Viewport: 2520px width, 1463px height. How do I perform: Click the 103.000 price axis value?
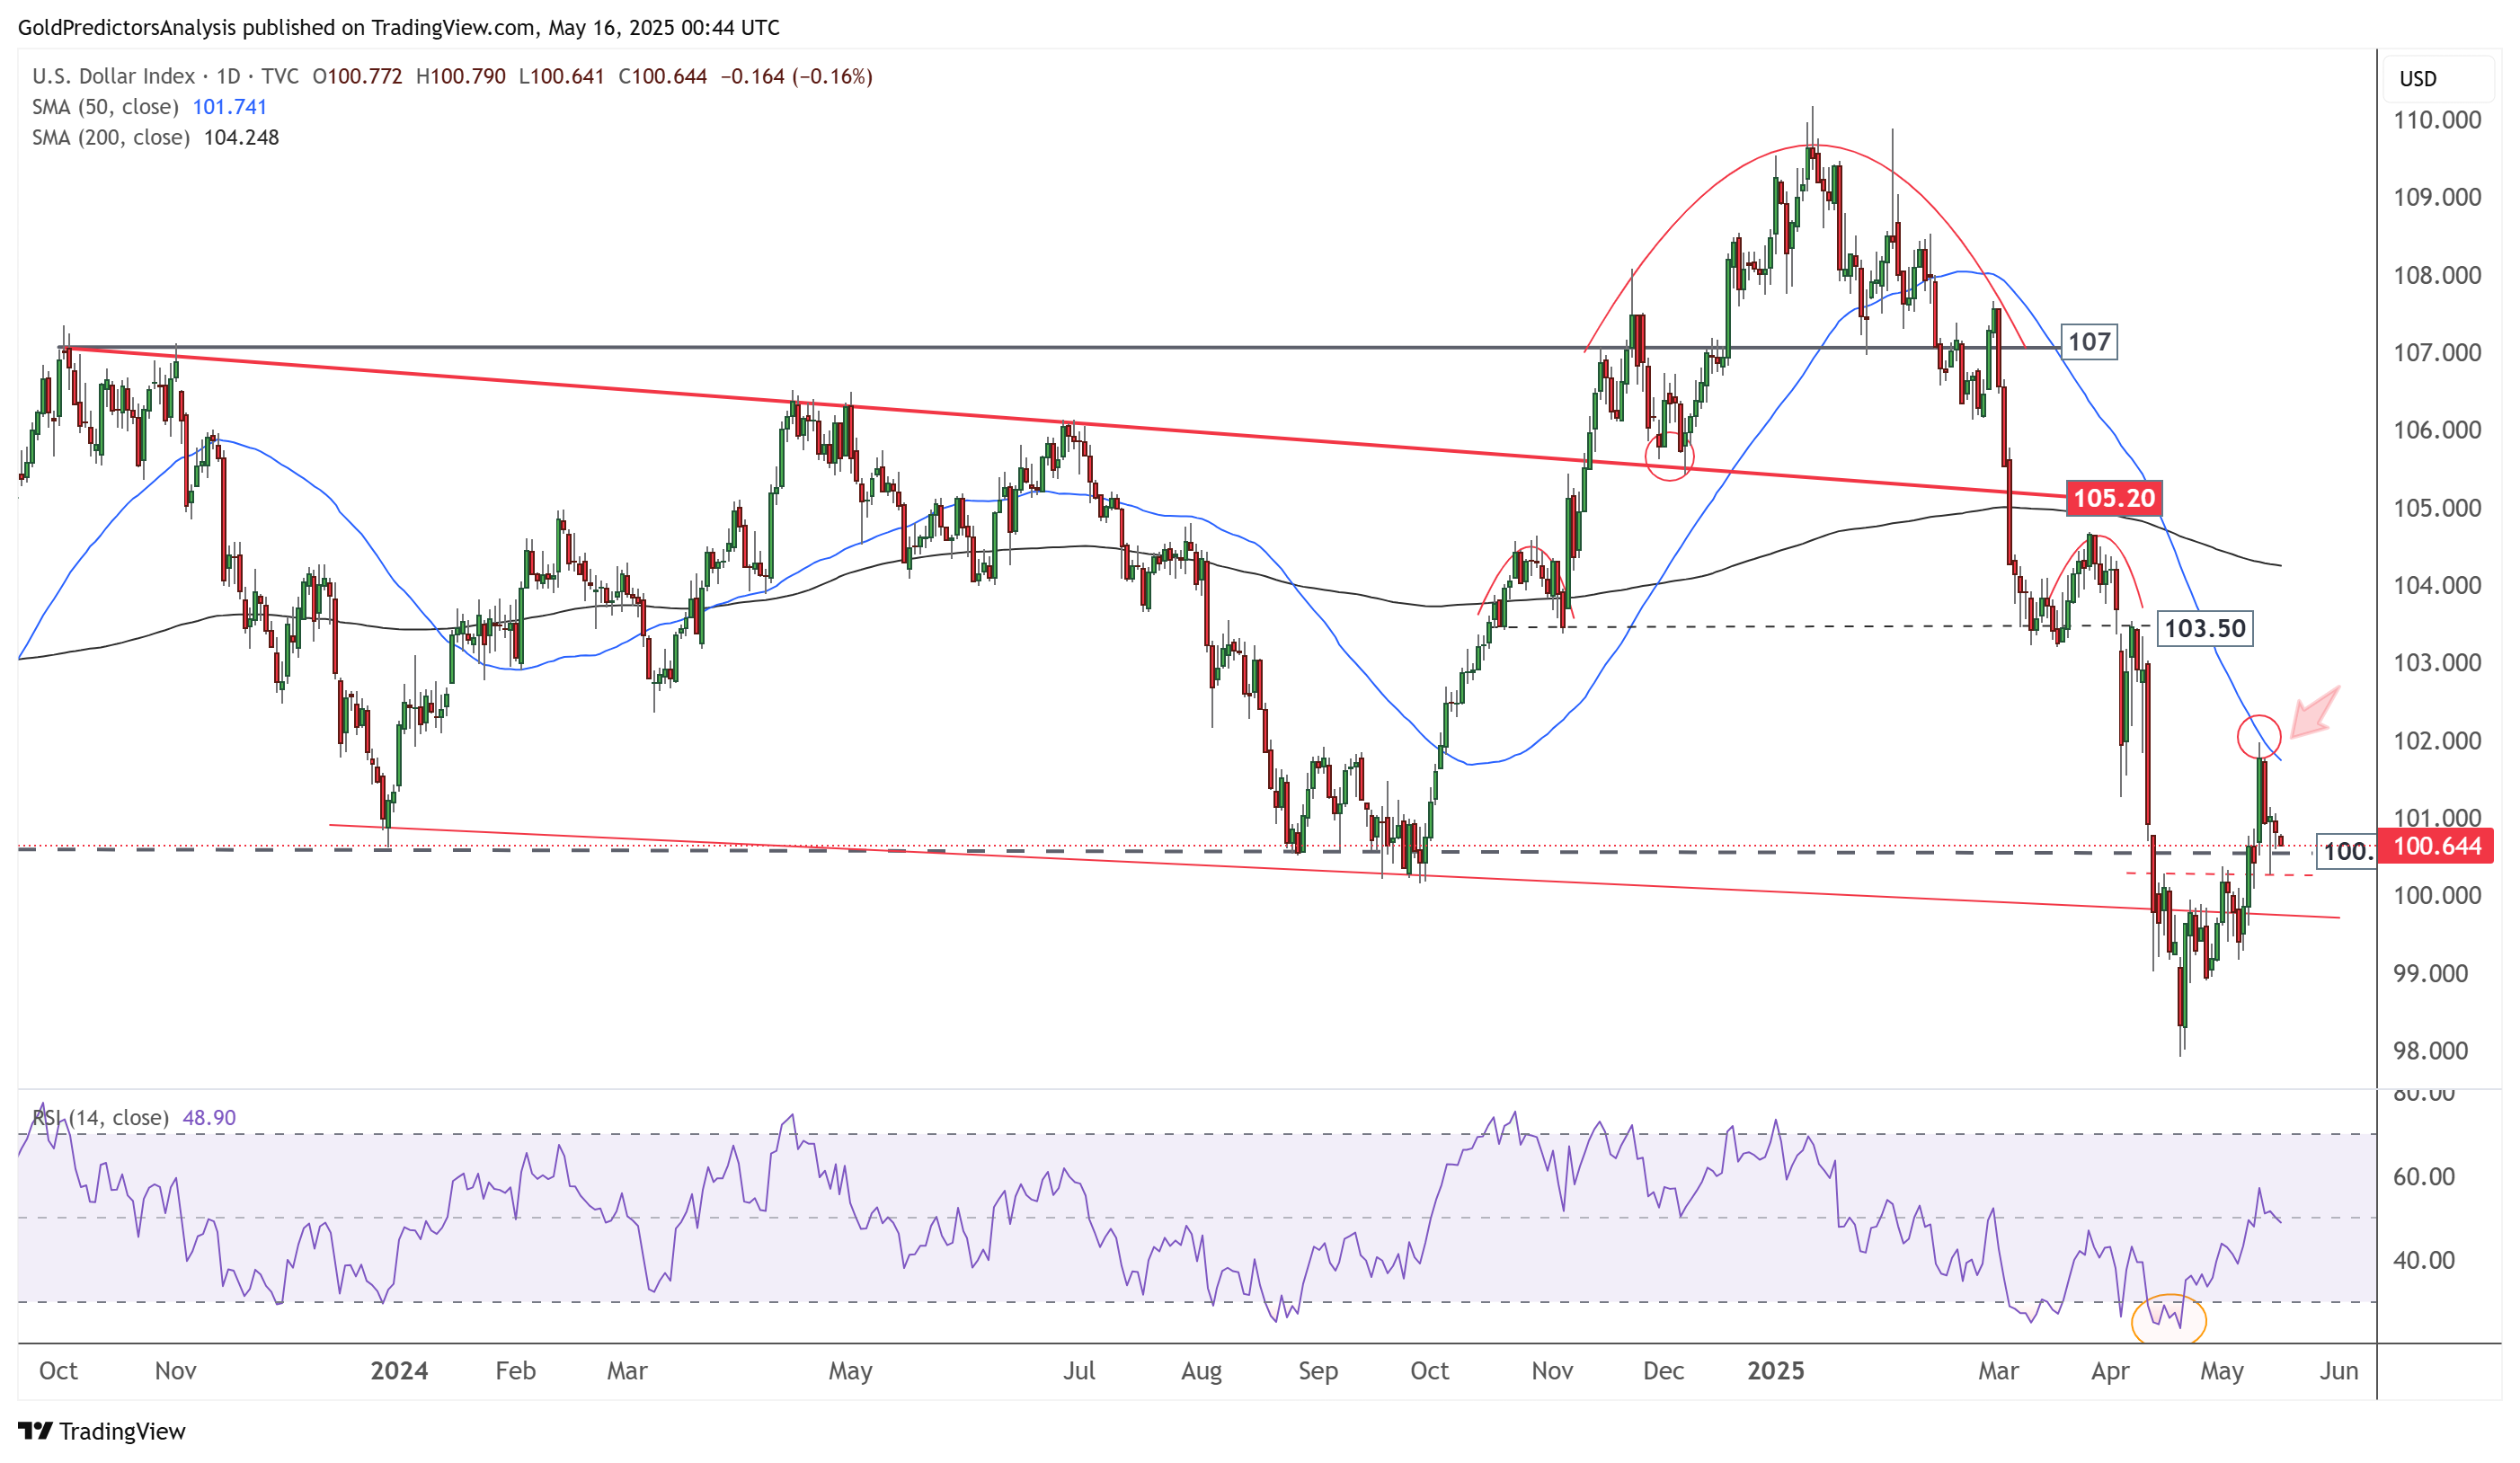point(2437,662)
